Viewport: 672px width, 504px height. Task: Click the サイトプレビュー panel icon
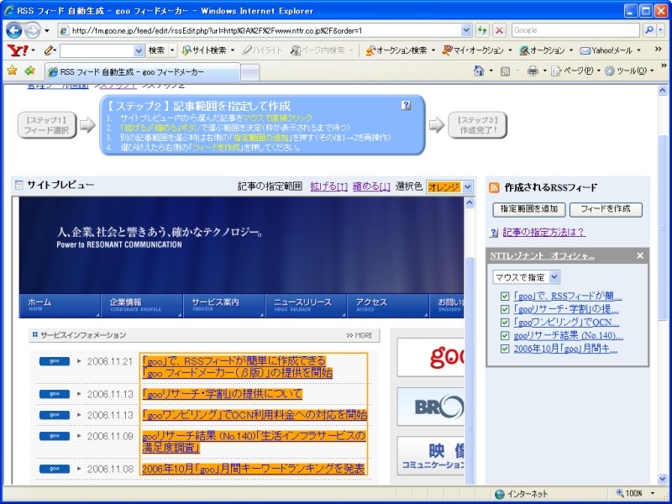pos(18,185)
